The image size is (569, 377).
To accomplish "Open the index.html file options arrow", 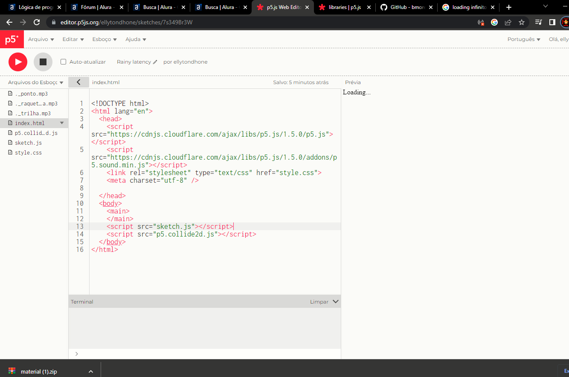I will coord(62,123).
